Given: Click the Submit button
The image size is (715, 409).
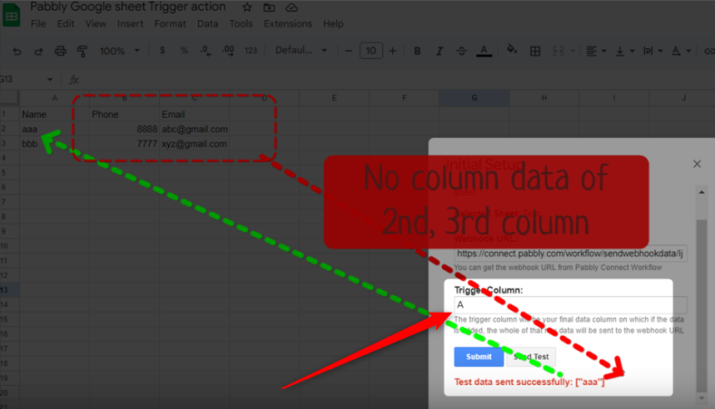Looking at the screenshot, I should point(479,357).
